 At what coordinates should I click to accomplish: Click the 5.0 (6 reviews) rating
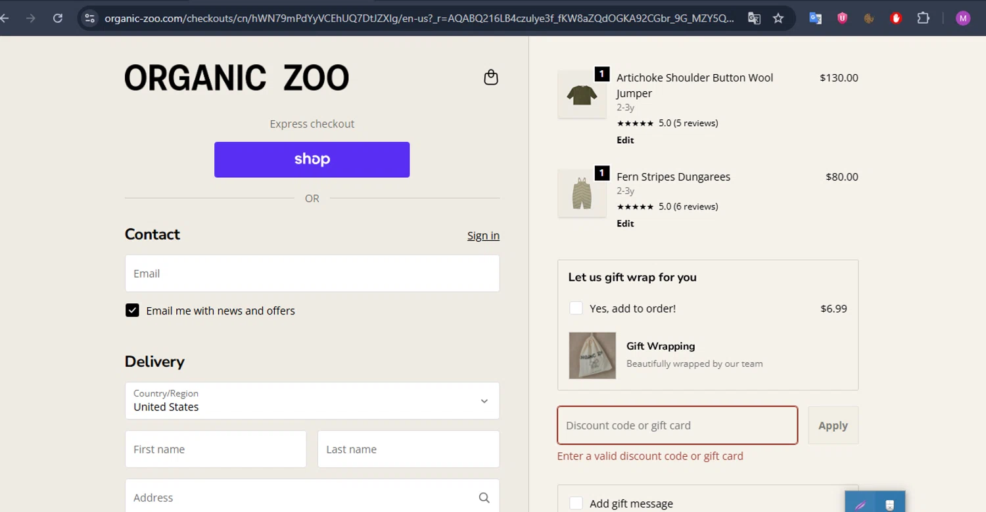667,206
